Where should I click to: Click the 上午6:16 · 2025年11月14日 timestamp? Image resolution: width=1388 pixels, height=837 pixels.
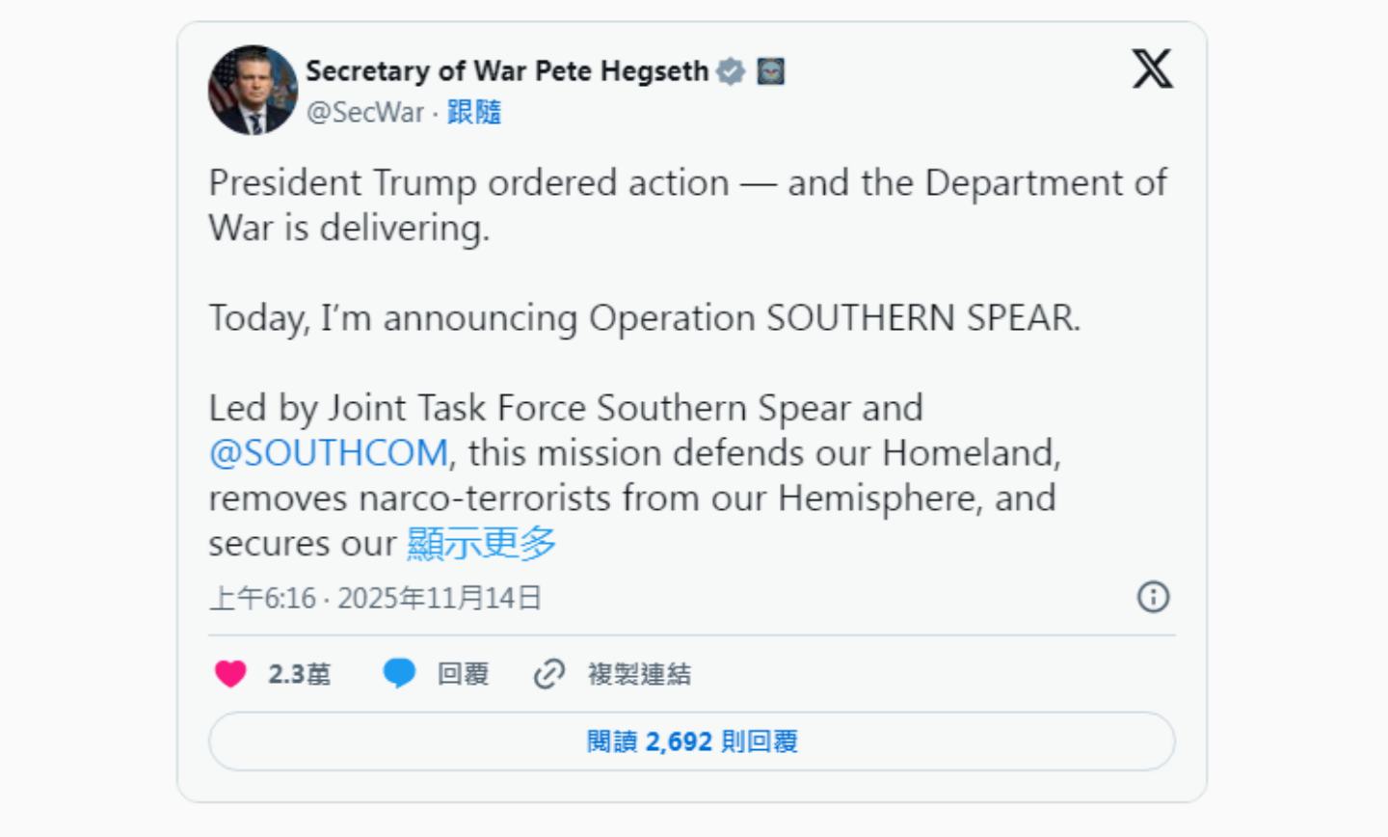pyautogui.click(x=375, y=598)
